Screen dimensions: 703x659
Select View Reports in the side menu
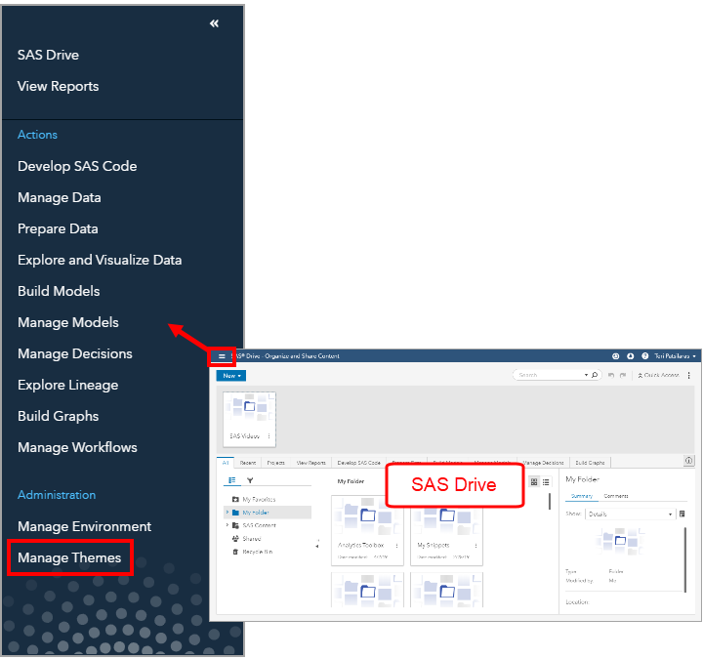pyautogui.click(x=58, y=86)
